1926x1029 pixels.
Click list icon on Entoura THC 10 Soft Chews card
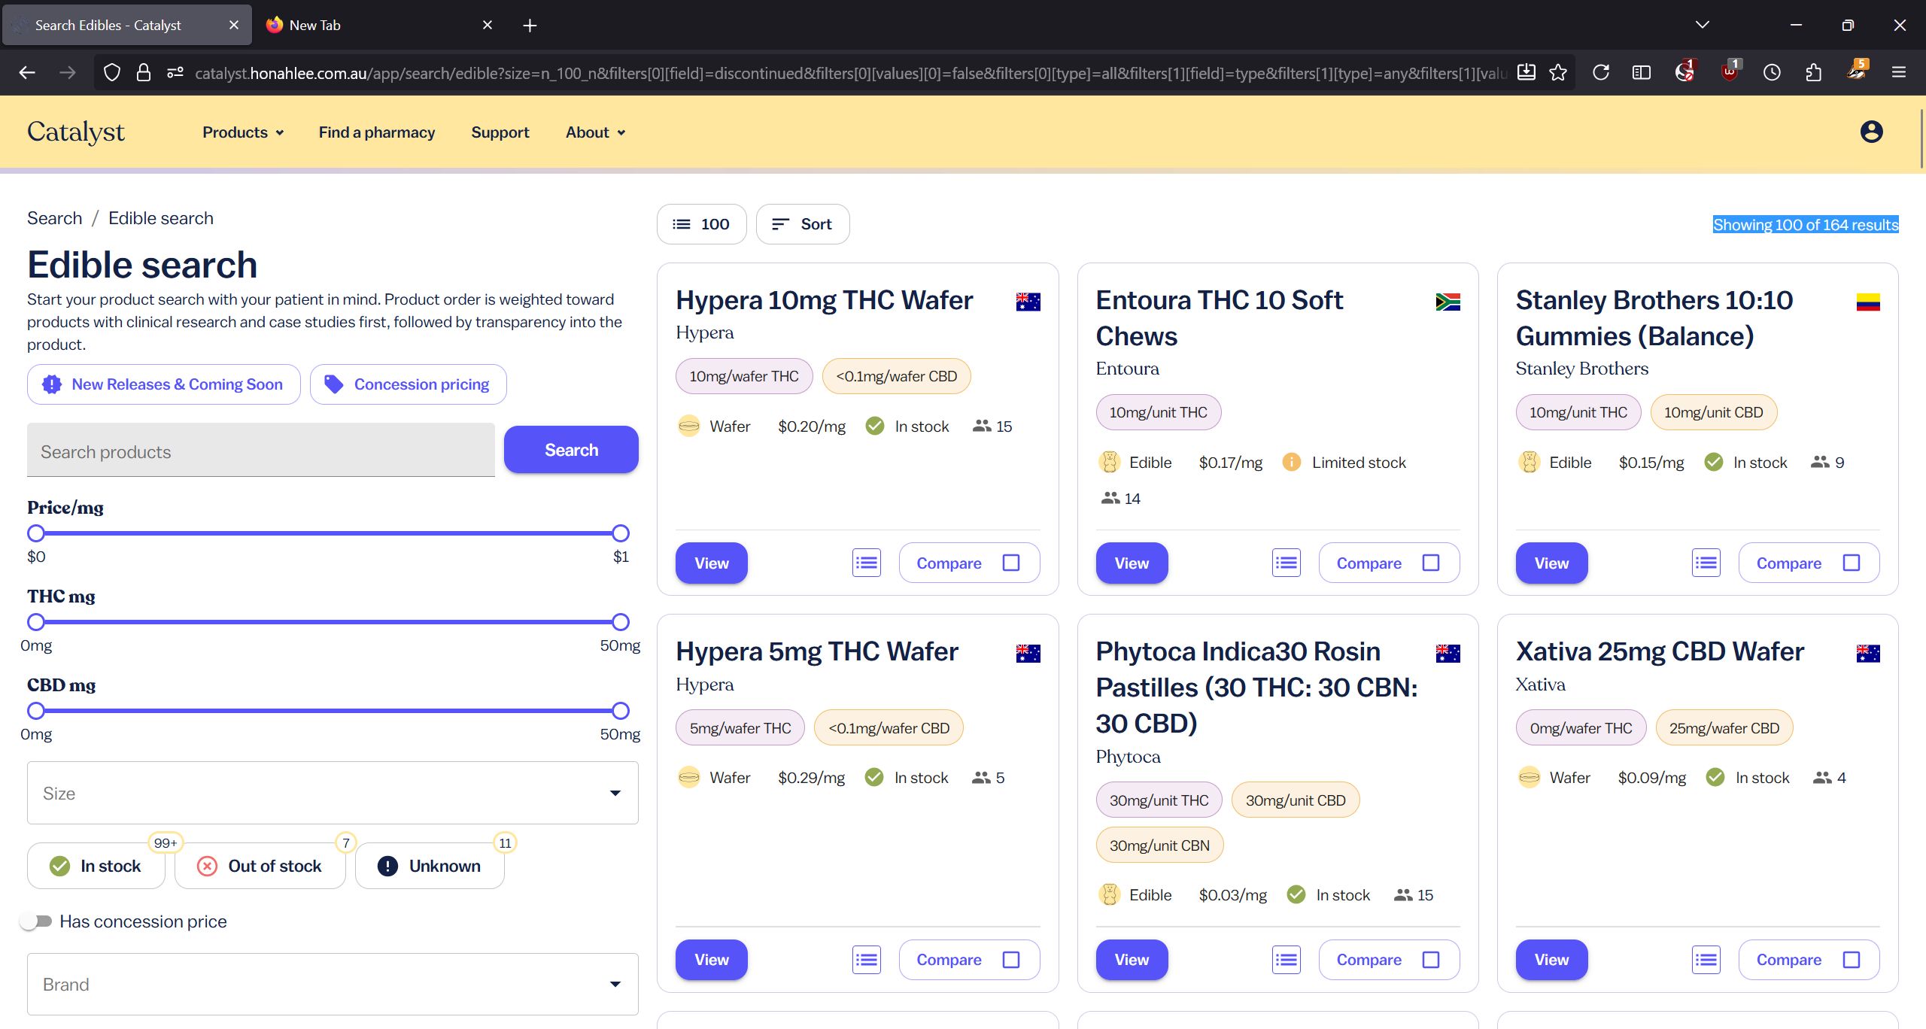tap(1286, 563)
